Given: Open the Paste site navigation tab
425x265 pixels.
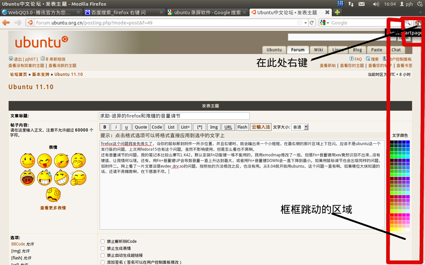Looking at the screenshot, I should (x=377, y=50).
